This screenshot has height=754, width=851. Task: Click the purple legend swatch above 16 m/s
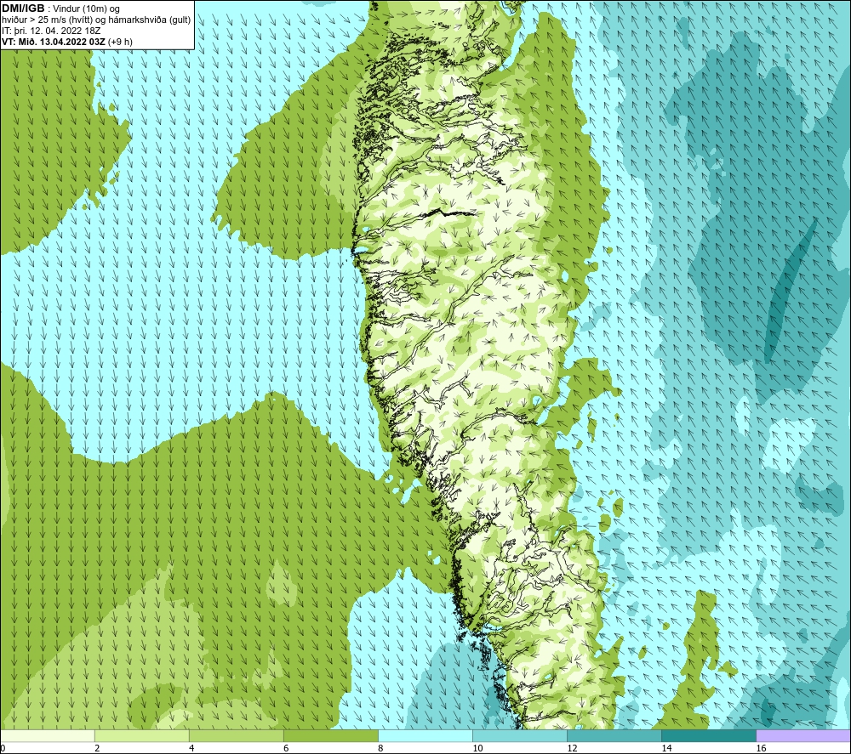coord(803,735)
